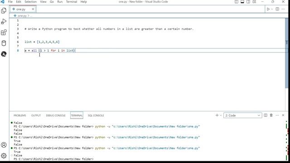Expand the new terminal launch profile dropdown
The image size is (290, 163).
pyautogui.click(x=221, y=115)
